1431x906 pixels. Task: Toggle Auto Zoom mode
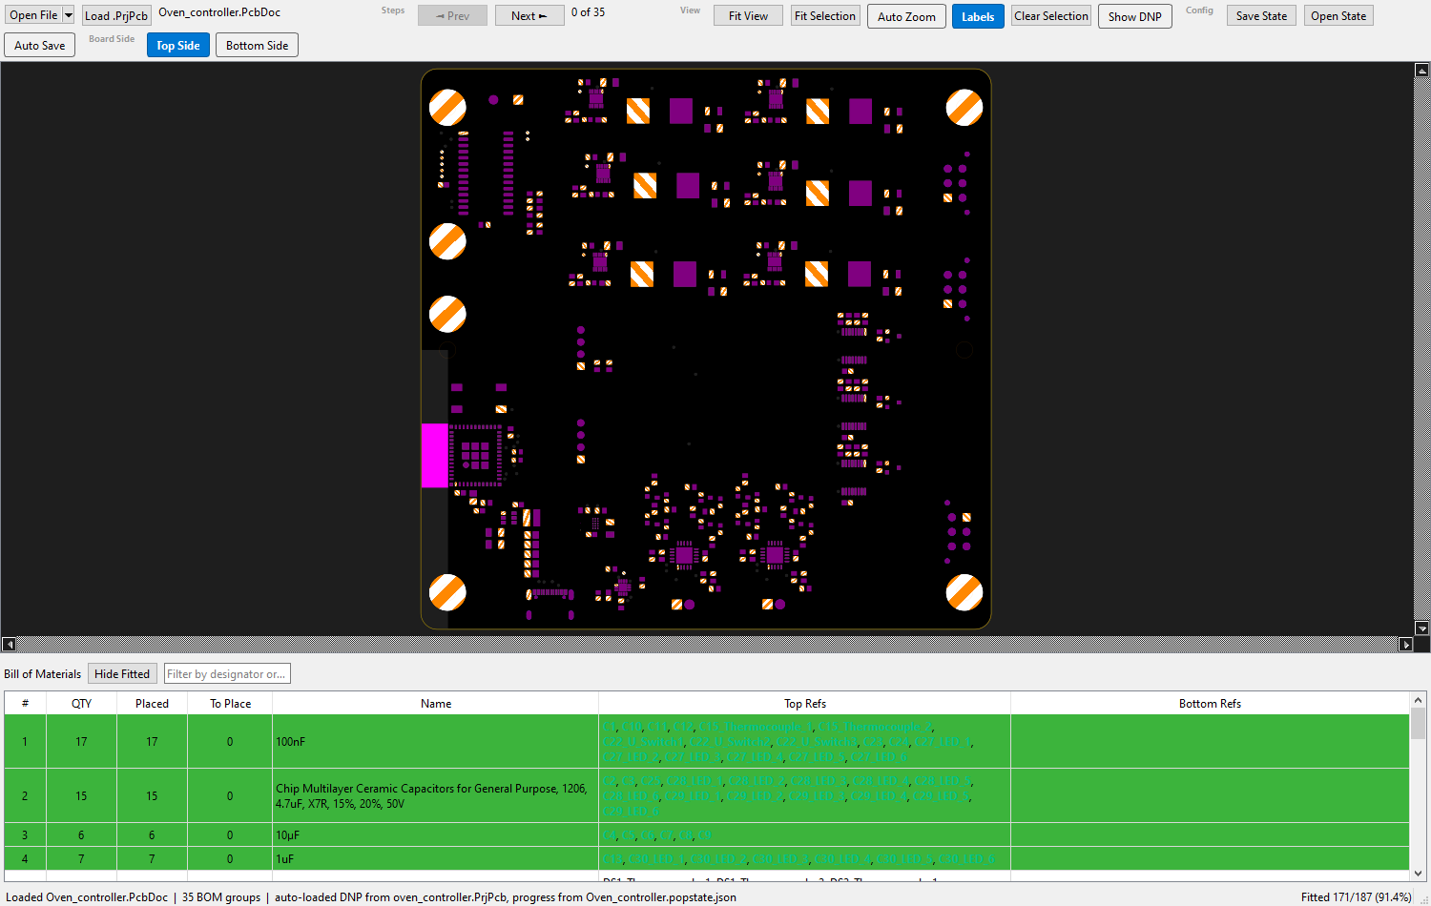(906, 16)
